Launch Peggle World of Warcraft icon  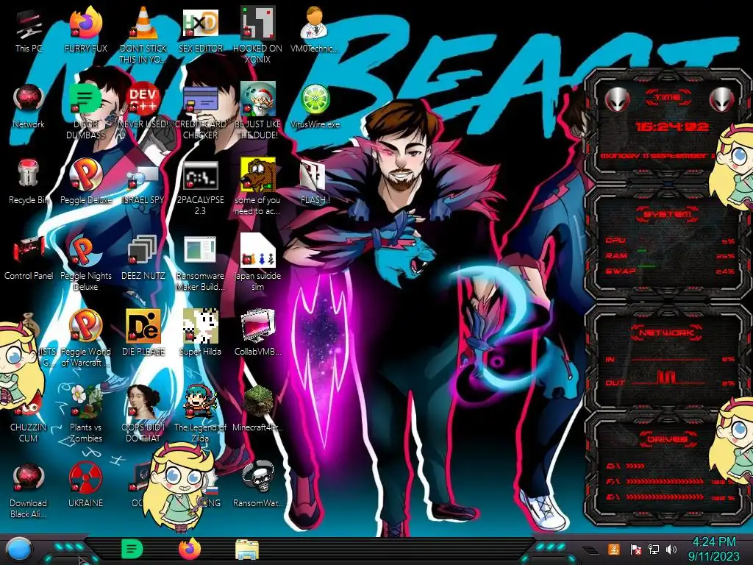[x=86, y=338]
